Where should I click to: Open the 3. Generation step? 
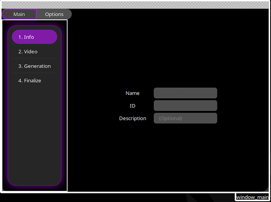34,66
